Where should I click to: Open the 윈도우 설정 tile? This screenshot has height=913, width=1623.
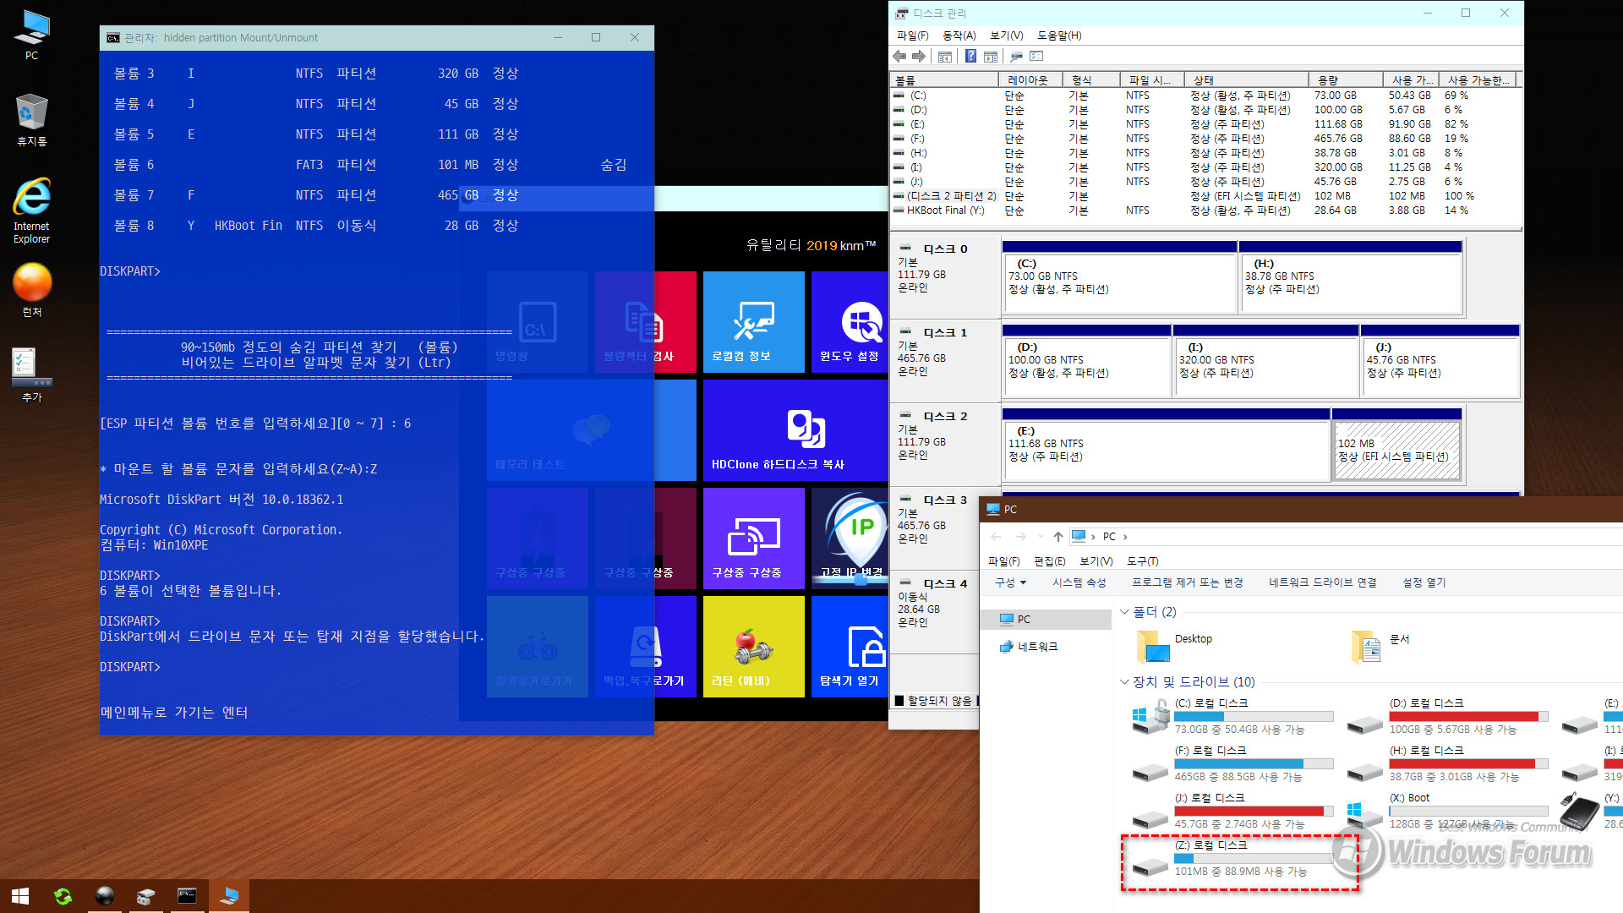[850, 322]
